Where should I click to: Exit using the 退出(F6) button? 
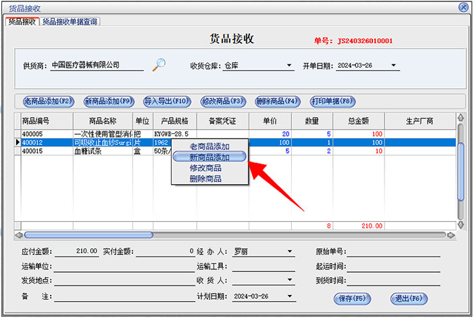click(x=410, y=298)
